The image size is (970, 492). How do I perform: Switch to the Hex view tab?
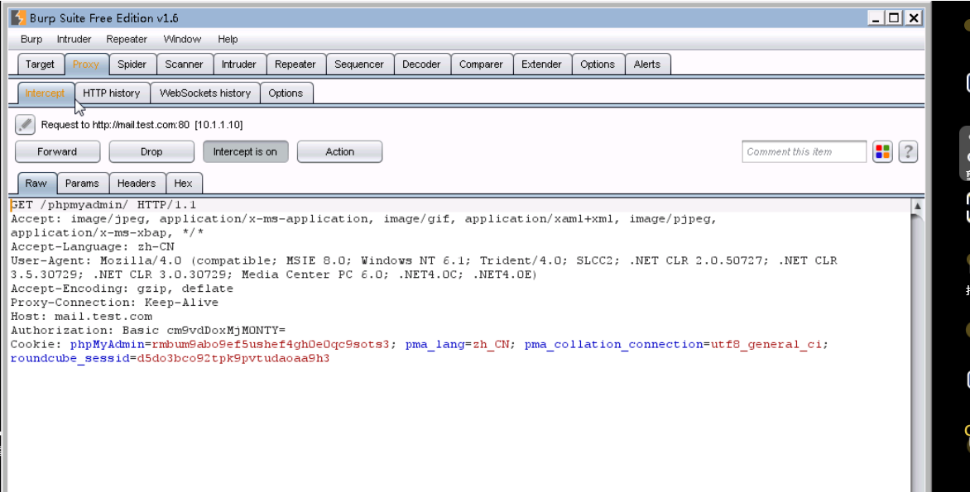tap(183, 184)
